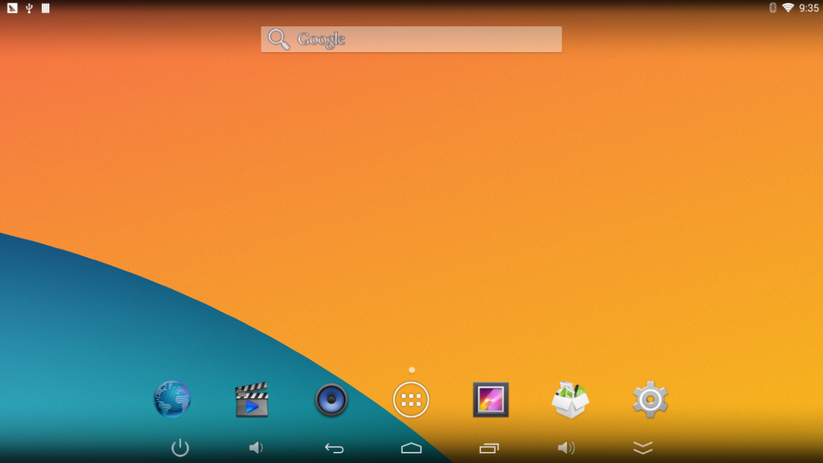Click the Google search field
The width and height of the screenshot is (823, 463).
click(411, 39)
